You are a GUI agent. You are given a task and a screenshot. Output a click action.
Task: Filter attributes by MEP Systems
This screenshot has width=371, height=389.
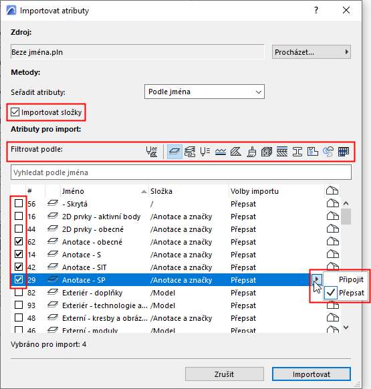pyautogui.click(x=328, y=152)
